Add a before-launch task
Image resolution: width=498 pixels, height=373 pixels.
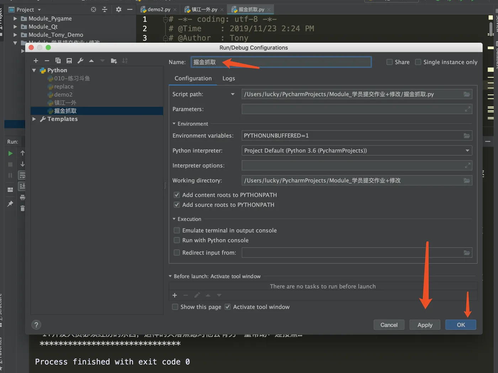pos(175,295)
